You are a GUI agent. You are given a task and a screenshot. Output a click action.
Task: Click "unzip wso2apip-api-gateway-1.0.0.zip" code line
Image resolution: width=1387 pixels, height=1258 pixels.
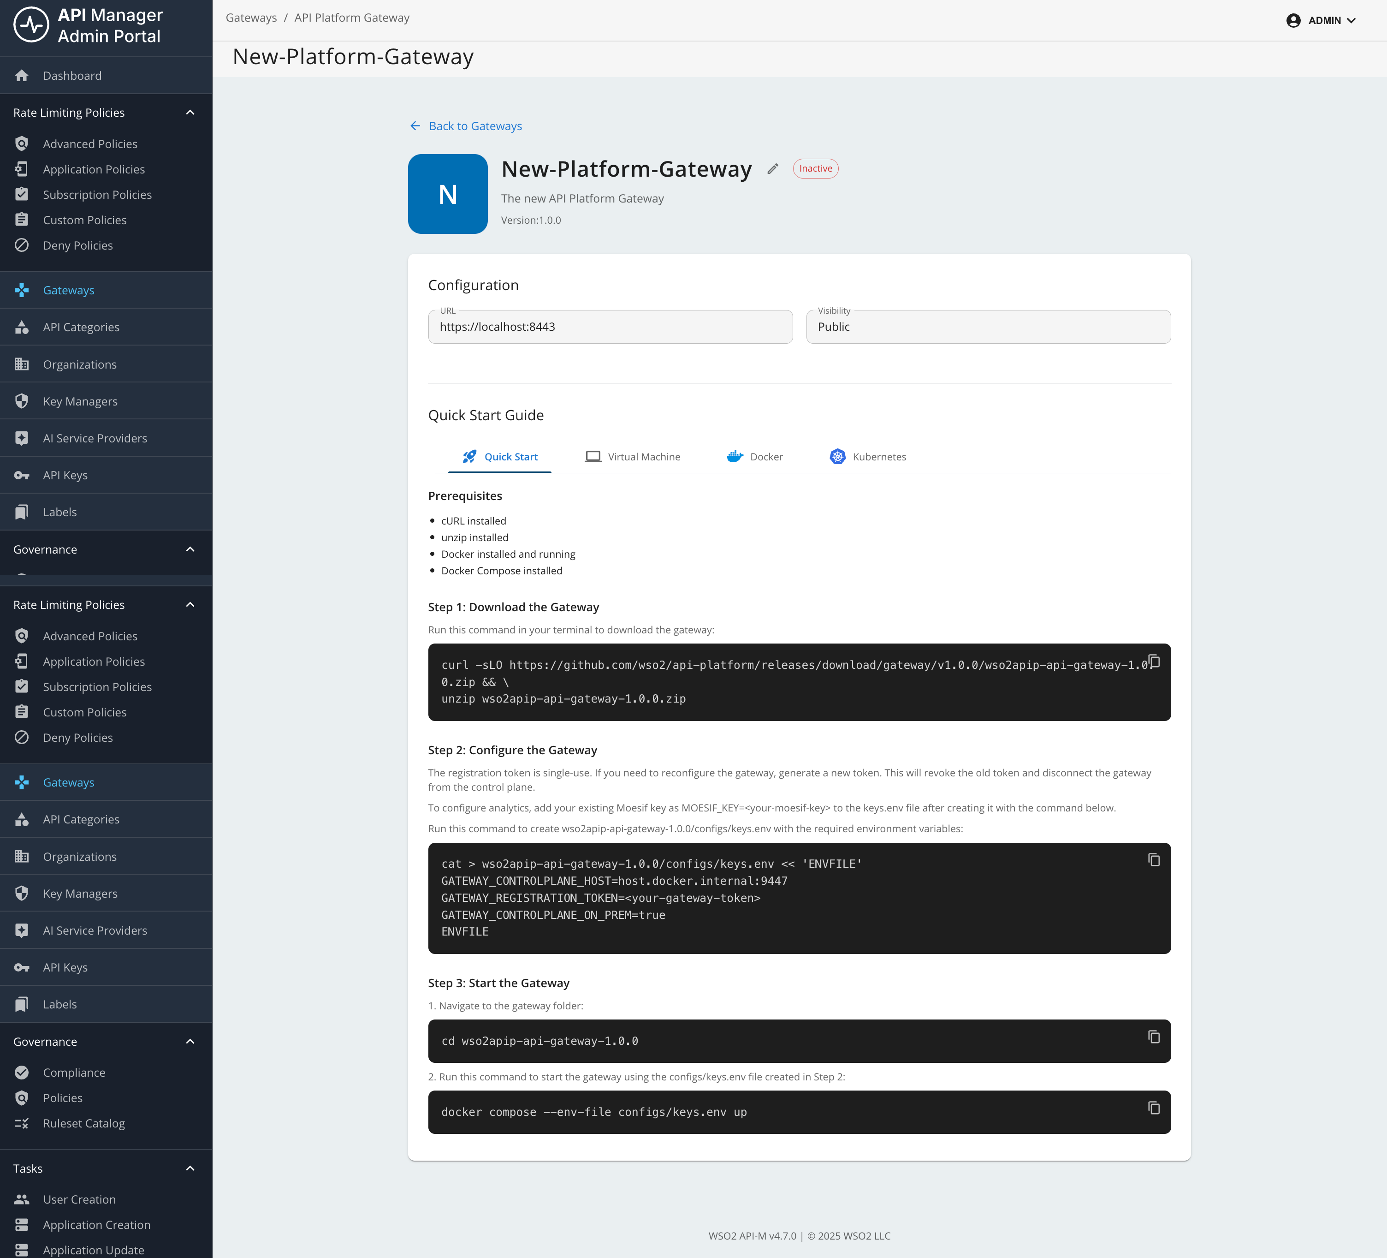tap(563, 698)
